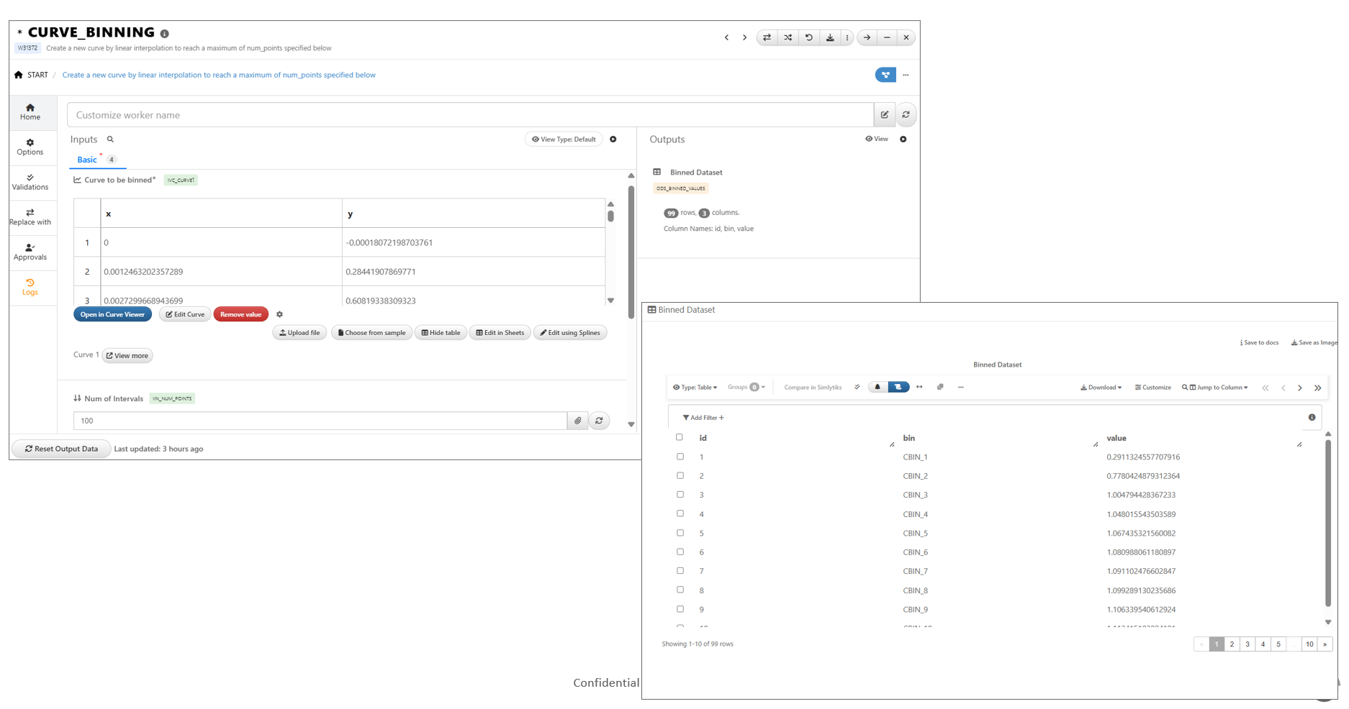
Task: Click the undo/reset icon in header toolbar
Action: pyautogui.click(x=808, y=37)
